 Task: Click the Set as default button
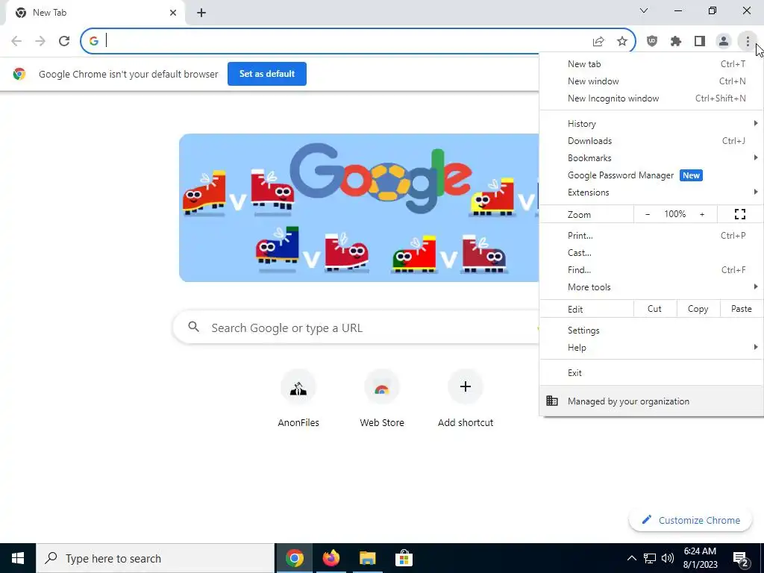[x=267, y=74]
